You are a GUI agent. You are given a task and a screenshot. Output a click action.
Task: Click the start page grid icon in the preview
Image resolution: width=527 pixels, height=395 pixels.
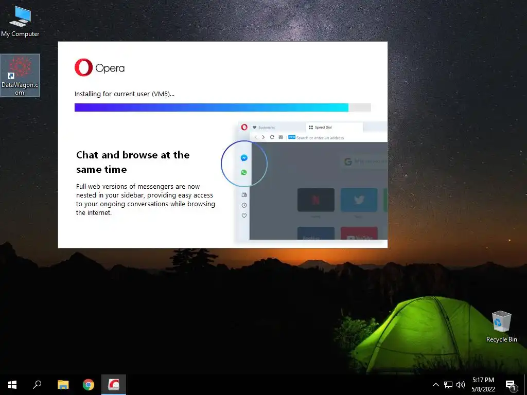pos(280,137)
